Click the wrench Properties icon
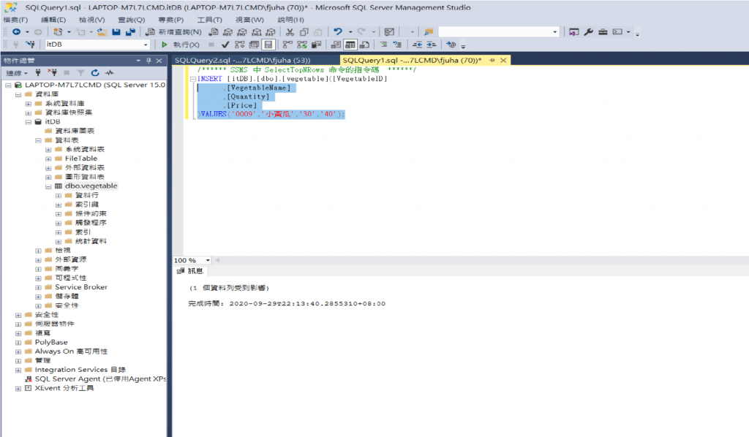This screenshot has height=437, width=749. coord(589,32)
